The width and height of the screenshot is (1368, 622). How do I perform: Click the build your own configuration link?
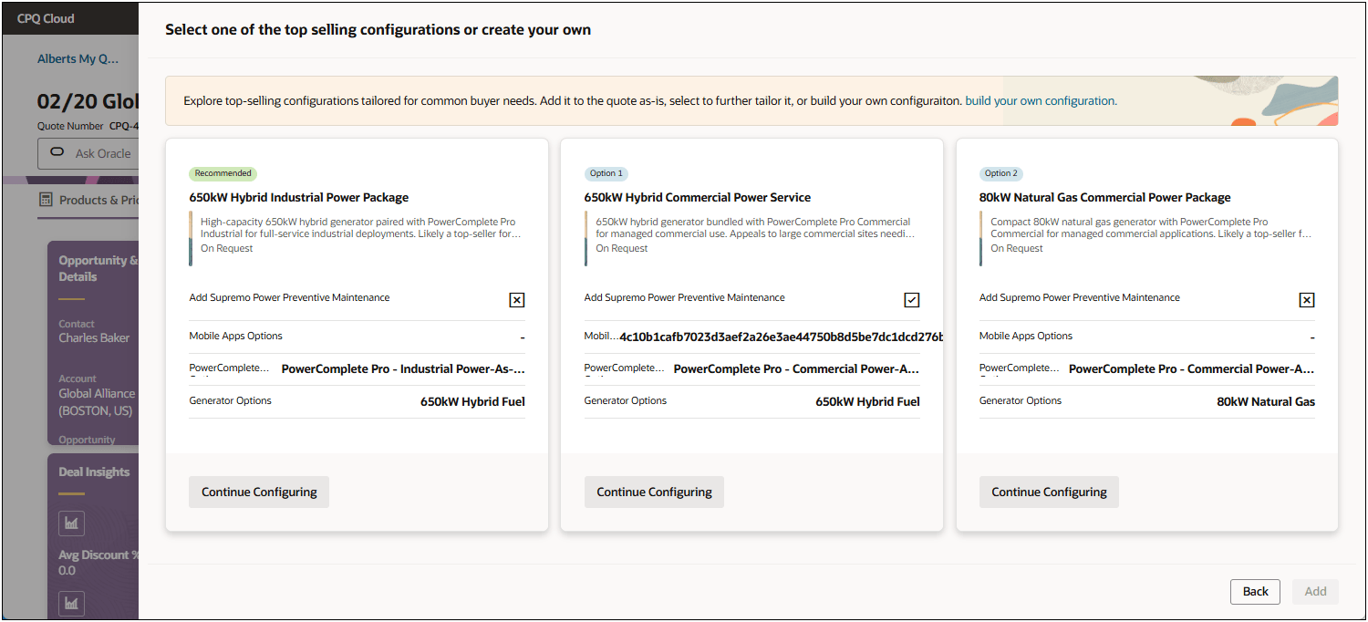coord(1039,100)
